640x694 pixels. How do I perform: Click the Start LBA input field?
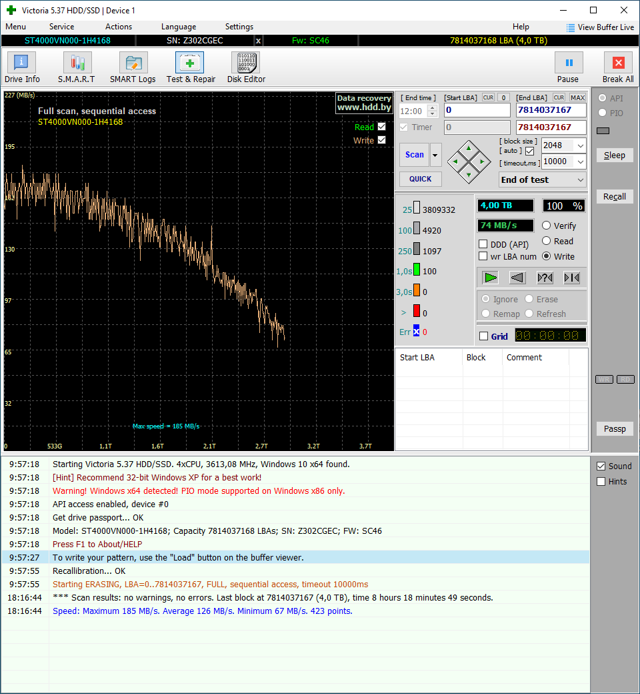tap(476, 110)
